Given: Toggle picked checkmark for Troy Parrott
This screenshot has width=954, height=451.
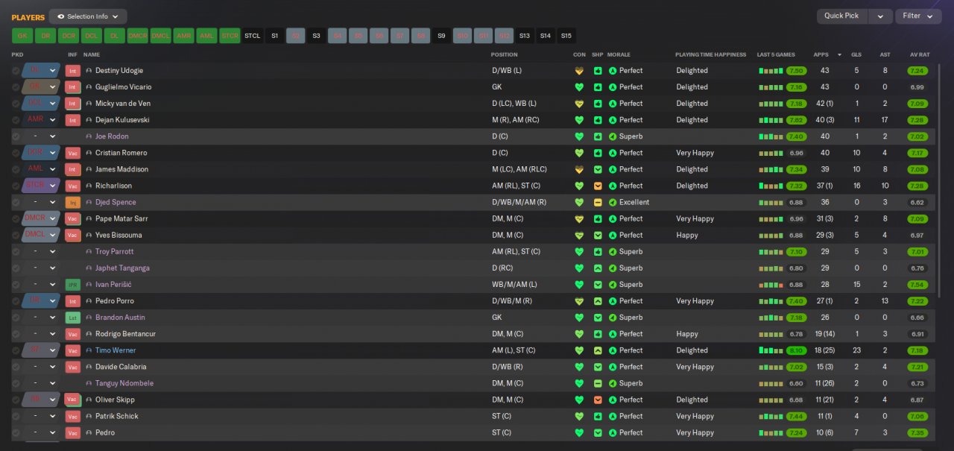Looking at the screenshot, I should click(x=16, y=252).
